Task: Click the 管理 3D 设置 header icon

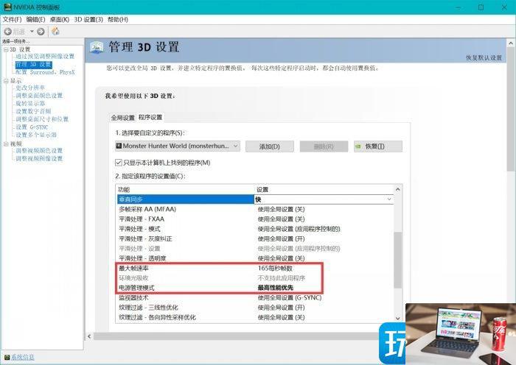Action: pos(97,47)
